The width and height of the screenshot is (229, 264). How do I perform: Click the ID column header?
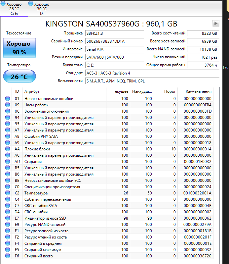coord(17,91)
